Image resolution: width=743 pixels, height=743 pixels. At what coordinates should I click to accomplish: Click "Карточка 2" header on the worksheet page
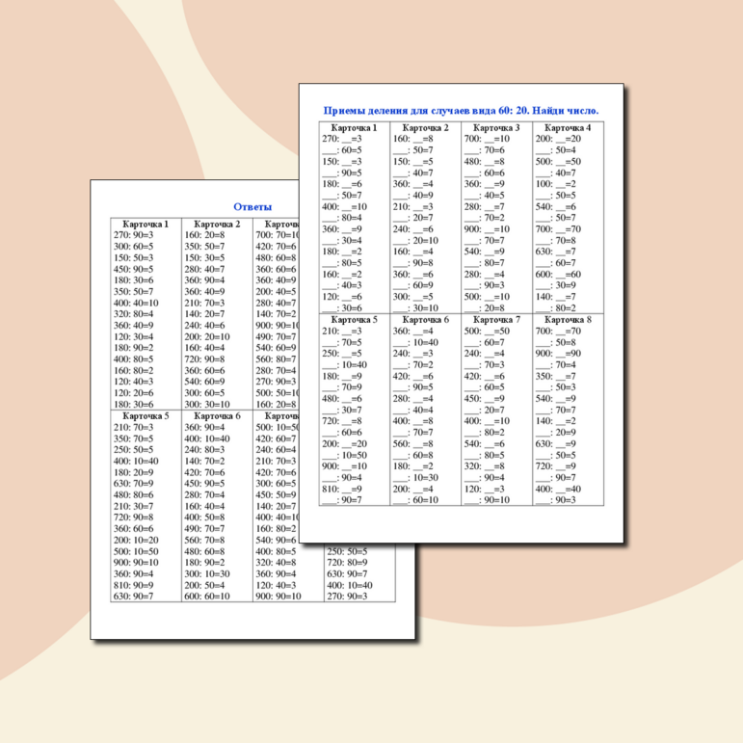click(x=425, y=127)
